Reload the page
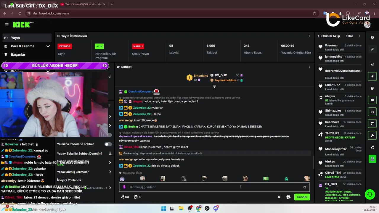Screen dimensions: 379x213 (20, 13)
